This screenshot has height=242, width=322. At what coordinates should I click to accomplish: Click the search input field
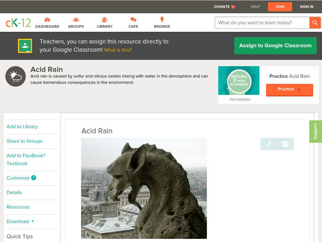click(x=262, y=23)
